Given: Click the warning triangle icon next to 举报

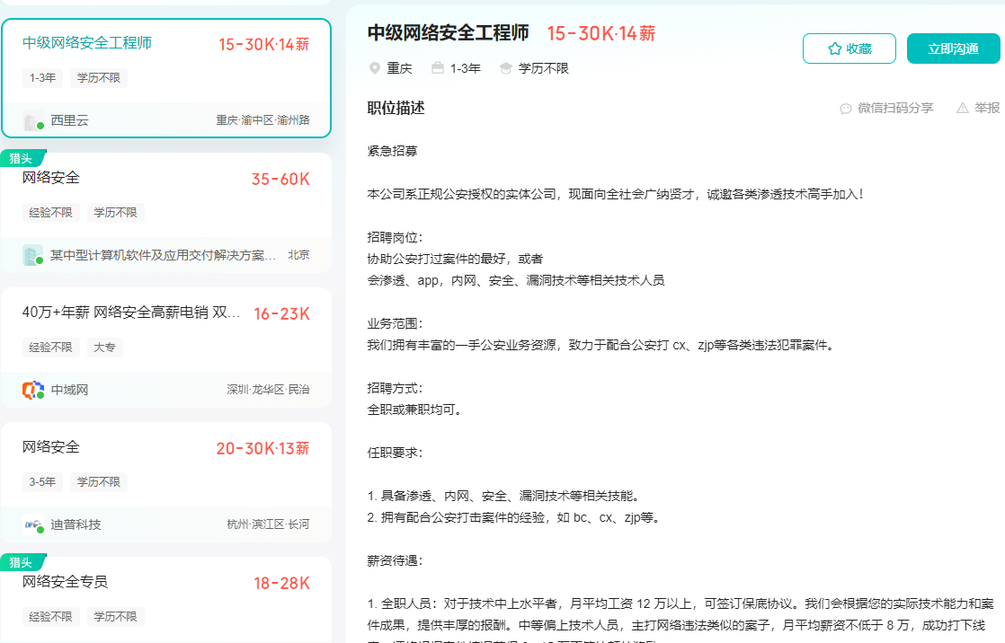Looking at the screenshot, I should (962, 107).
